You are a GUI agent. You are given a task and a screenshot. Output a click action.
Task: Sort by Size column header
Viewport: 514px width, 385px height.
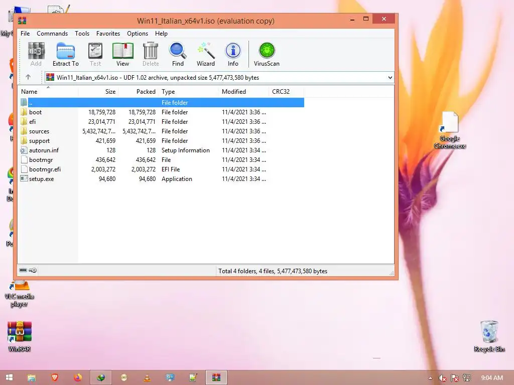[x=98, y=92]
